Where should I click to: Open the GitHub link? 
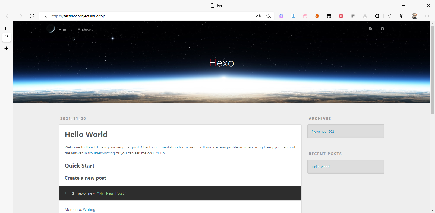[x=159, y=153]
